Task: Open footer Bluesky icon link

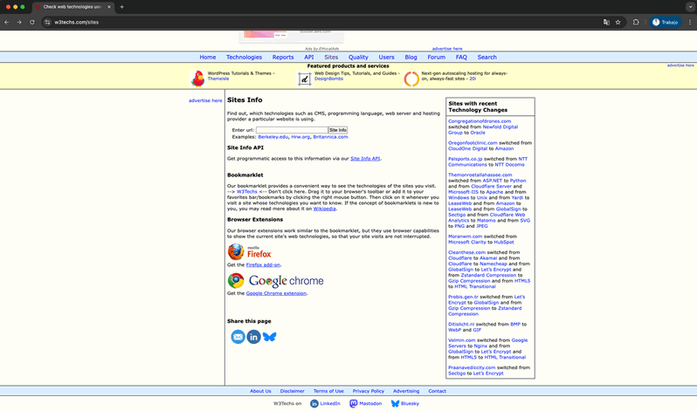Action: tap(395, 403)
